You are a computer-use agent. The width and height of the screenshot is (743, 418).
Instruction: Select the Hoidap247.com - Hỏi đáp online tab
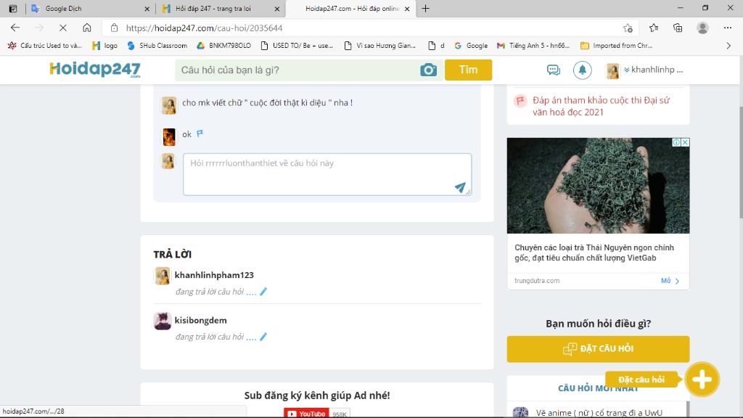click(x=350, y=9)
